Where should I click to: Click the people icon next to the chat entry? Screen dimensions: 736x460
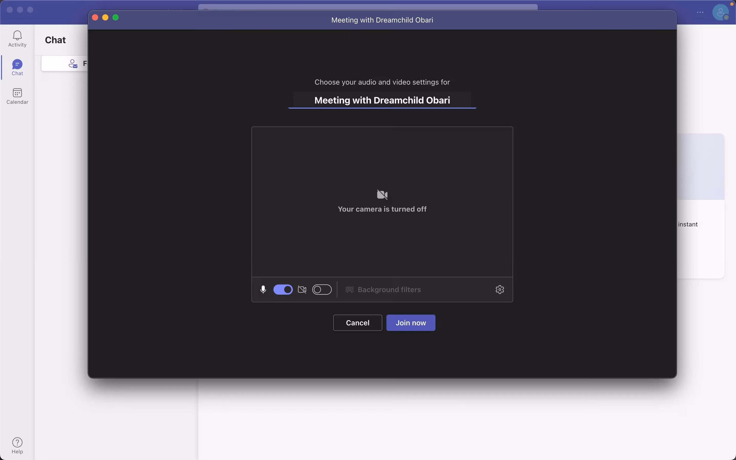tap(73, 63)
